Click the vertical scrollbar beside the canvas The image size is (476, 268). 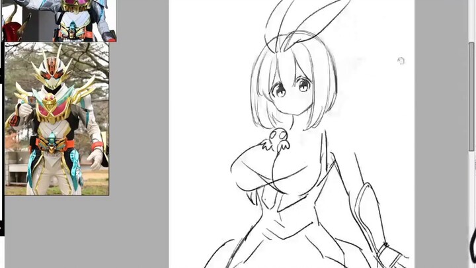[471, 97]
